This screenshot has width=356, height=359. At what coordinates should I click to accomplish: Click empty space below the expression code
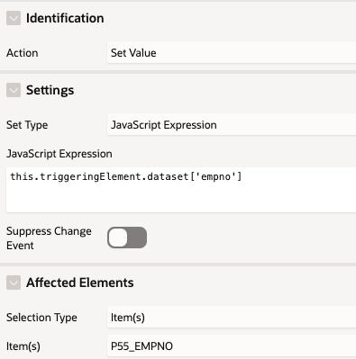pyautogui.click(x=180, y=200)
